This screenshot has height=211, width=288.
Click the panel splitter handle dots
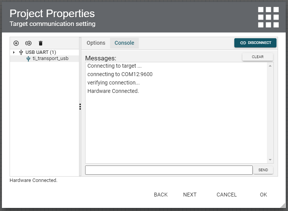point(80,107)
